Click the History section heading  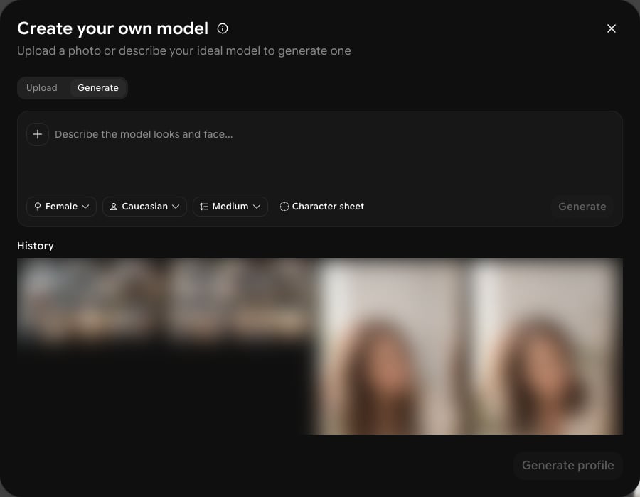point(36,246)
